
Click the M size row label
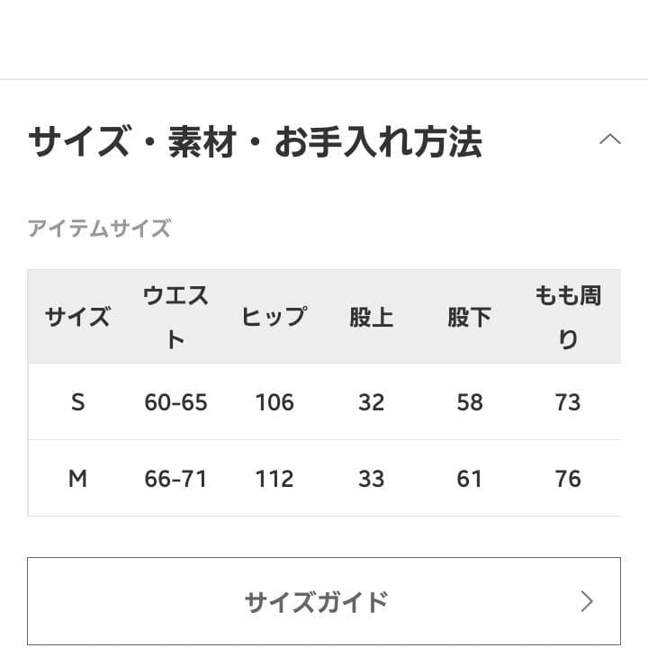77,479
